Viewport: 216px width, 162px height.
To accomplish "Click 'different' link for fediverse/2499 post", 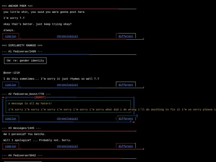I will click(126, 85).
